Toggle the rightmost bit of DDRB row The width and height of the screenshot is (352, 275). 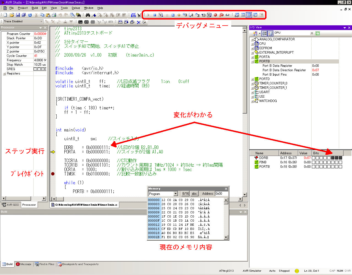pyautogui.click(x=340, y=158)
